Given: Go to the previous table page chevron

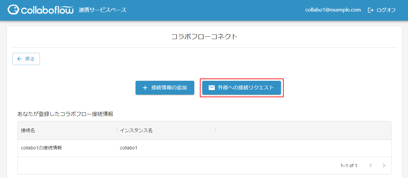Looking at the screenshot, I should 371,166.
